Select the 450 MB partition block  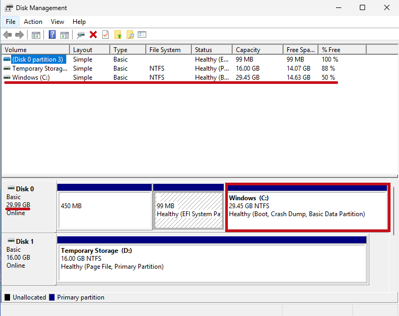click(104, 207)
